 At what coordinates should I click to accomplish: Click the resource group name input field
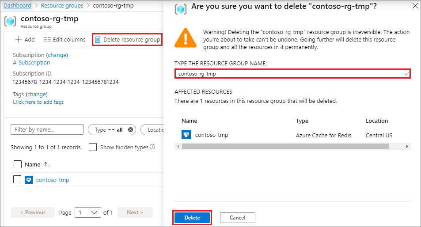click(x=292, y=73)
